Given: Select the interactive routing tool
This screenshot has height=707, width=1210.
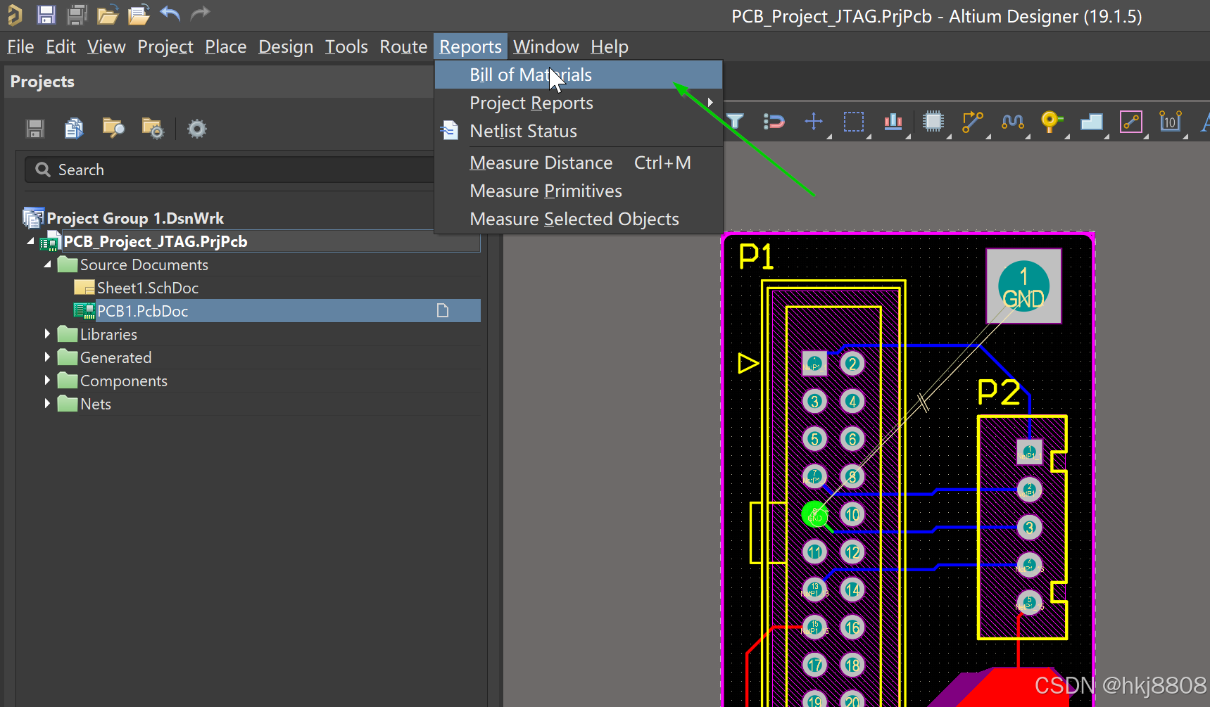Looking at the screenshot, I should coord(973,122).
